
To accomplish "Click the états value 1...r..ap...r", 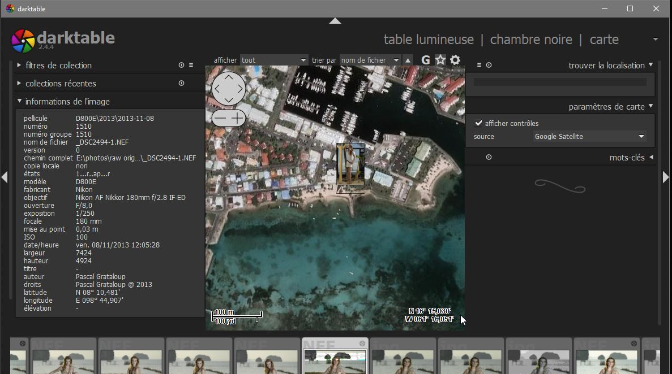I will pyautogui.click(x=93, y=174).
